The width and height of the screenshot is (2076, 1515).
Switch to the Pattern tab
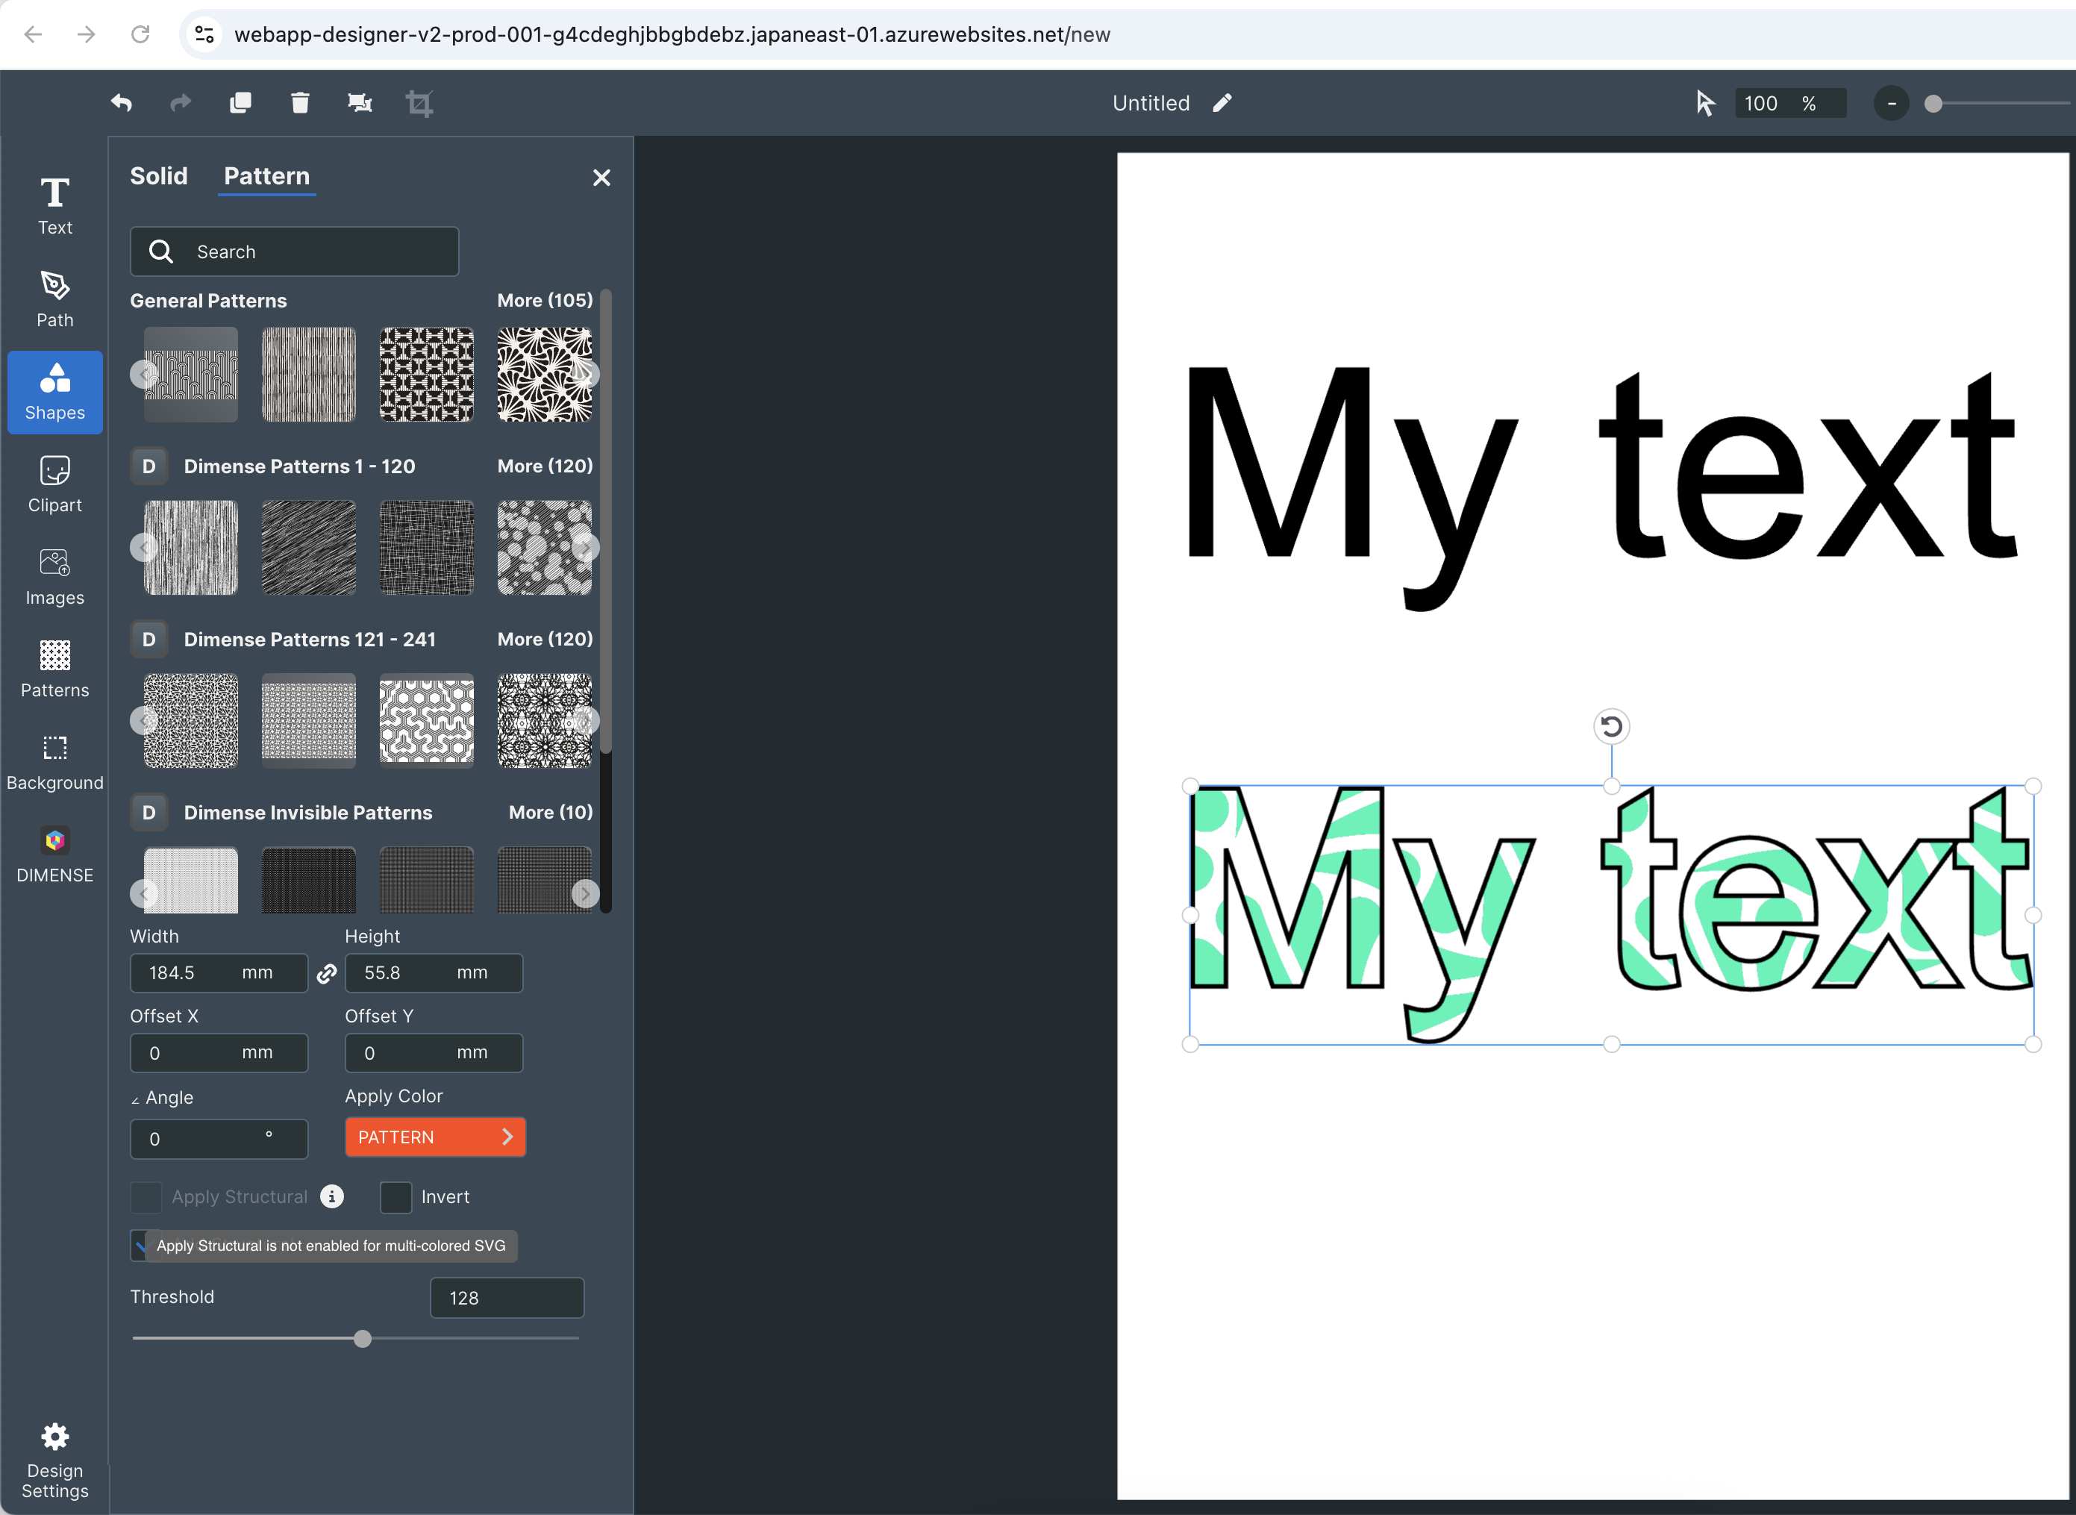[267, 176]
